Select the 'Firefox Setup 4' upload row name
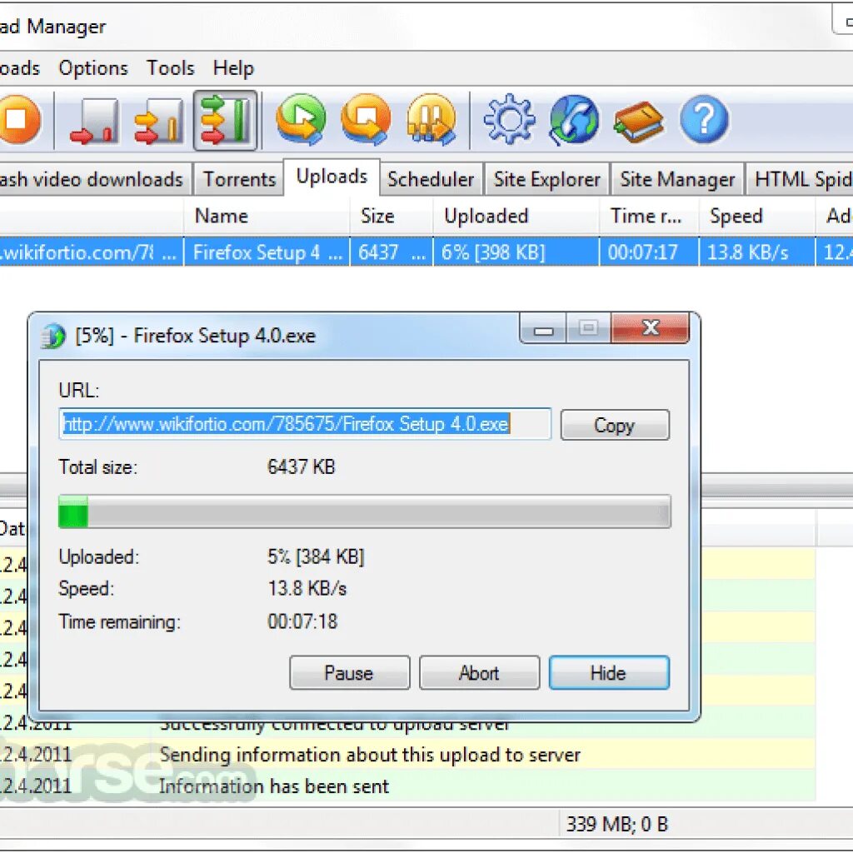 [267, 252]
